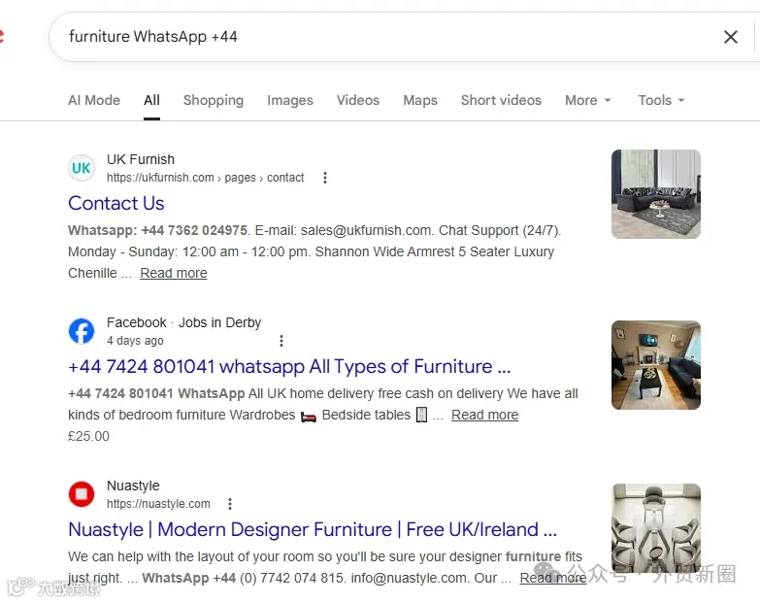This screenshot has height=603, width=760.
Task: Click the Facebook · Jobs in Derby source
Action: click(183, 322)
